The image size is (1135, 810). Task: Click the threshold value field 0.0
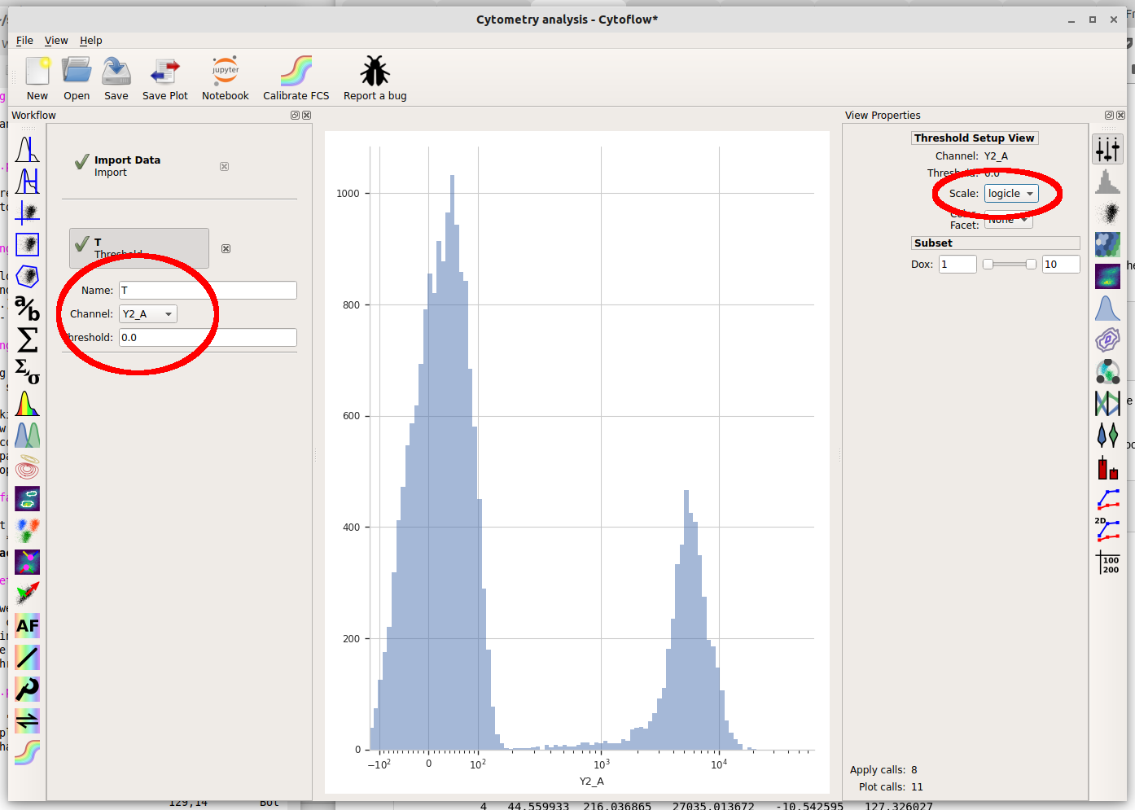pos(208,338)
